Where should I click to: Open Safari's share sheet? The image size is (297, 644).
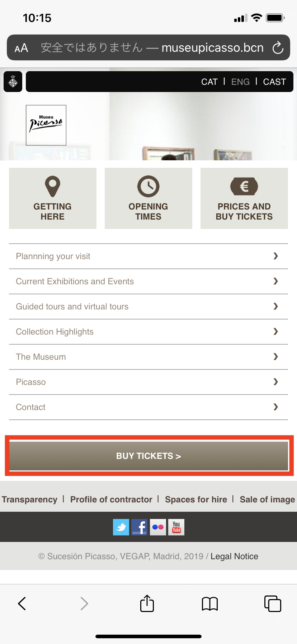coord(147,603)
